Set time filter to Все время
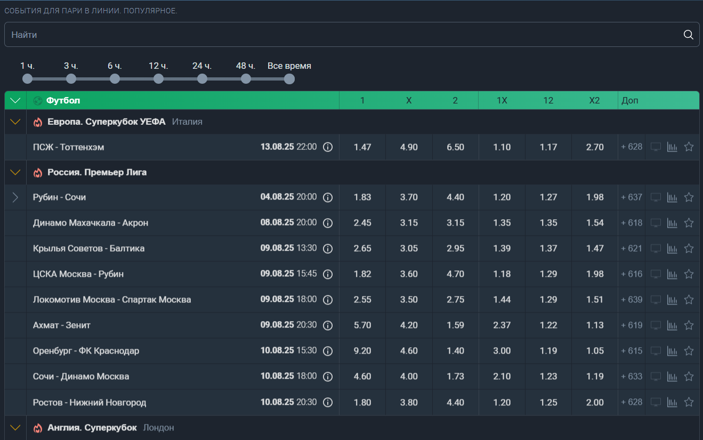This screenshot has width=703, height=440. pos(289,79)
